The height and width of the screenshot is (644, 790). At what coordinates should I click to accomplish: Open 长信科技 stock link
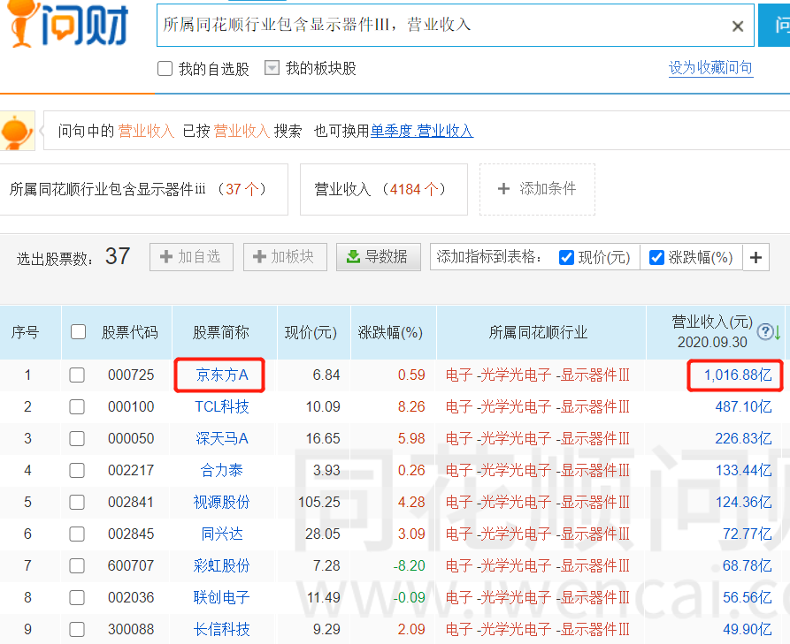222,629
